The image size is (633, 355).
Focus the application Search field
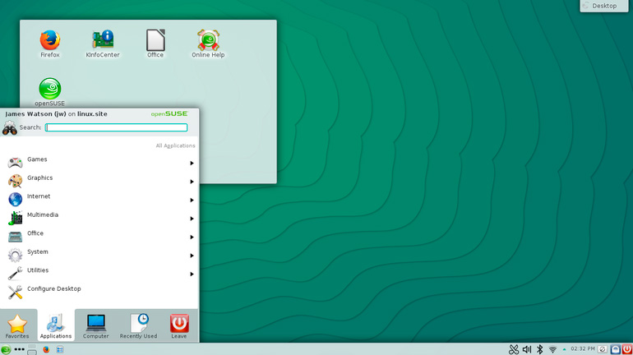coord(116,127)
